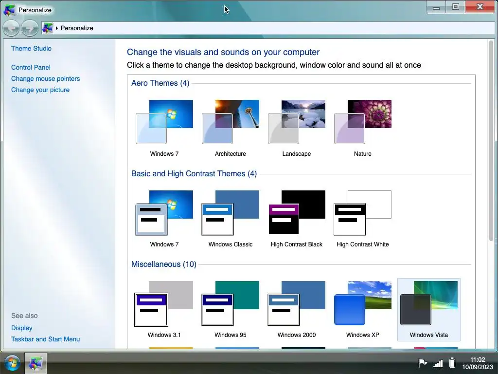Select the Nature theme
Image resolution: width=498 pixels, height=374 pixels.
(x=363, y=128)
